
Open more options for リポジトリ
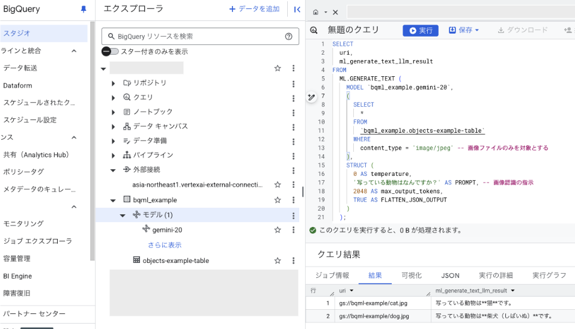(293, 84)
